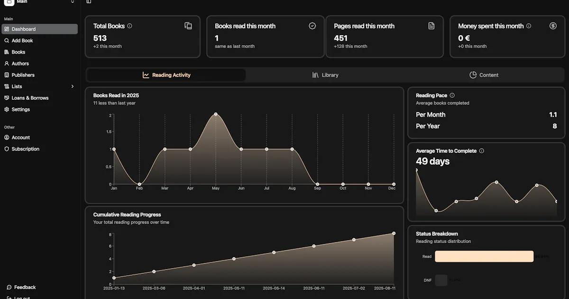The width and height of the screenshot is (569, 299).
Task: Click the Content pie chart icon
Action: 473,75
